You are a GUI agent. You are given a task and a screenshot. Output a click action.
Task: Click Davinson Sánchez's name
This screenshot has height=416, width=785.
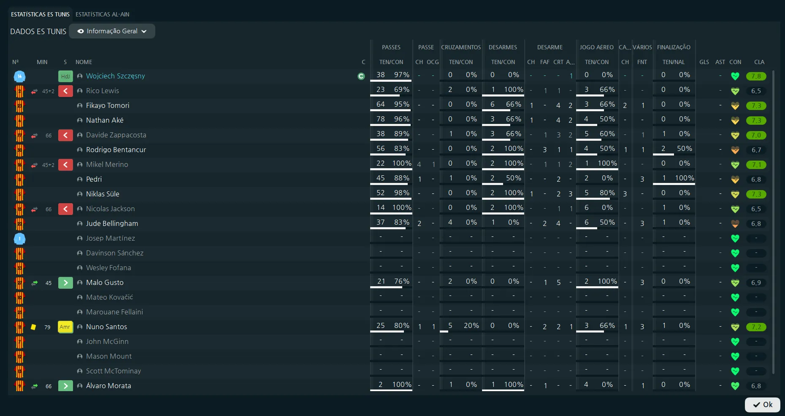(115, 253)
